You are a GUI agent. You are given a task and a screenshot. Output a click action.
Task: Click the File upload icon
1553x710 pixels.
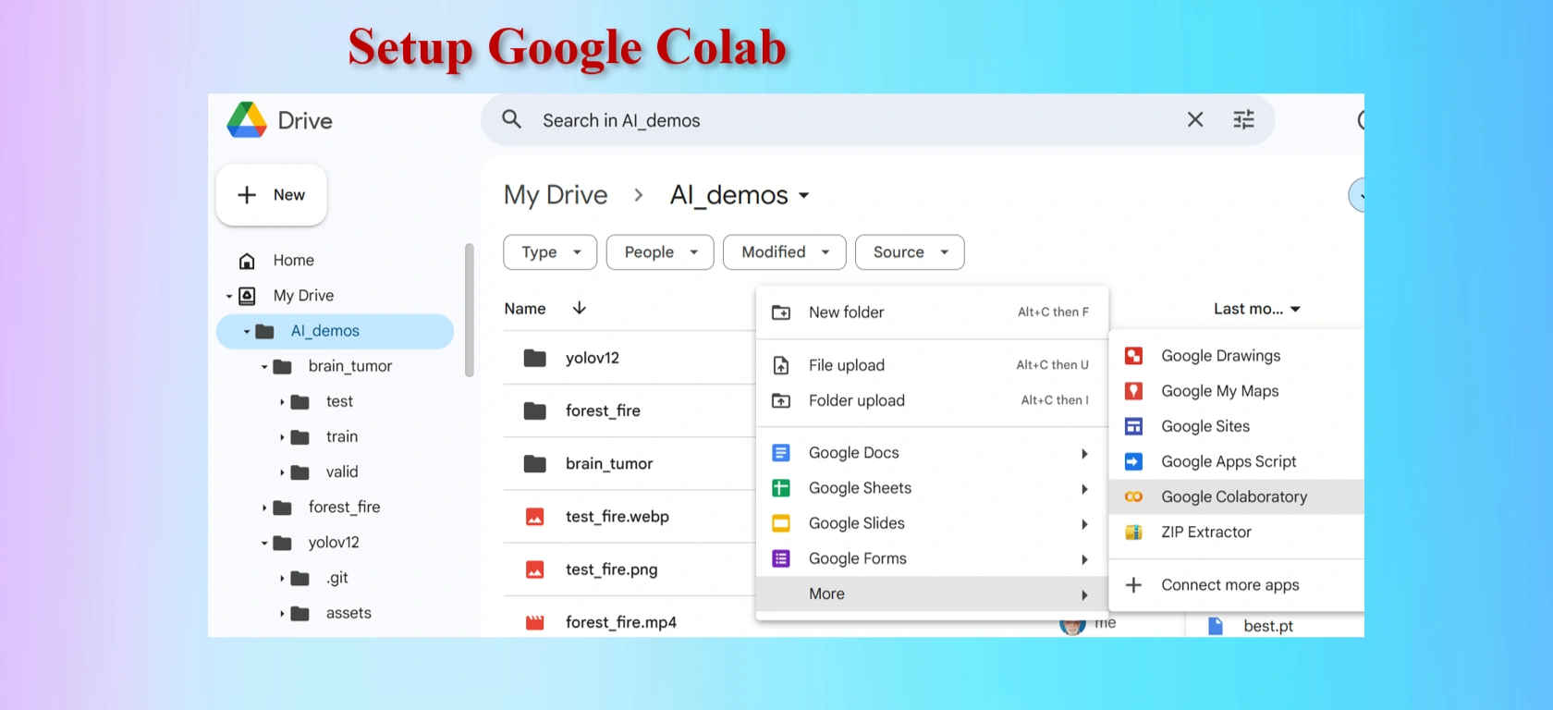781,365
